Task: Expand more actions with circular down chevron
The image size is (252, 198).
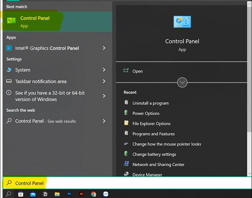Action: coord(182,82)
